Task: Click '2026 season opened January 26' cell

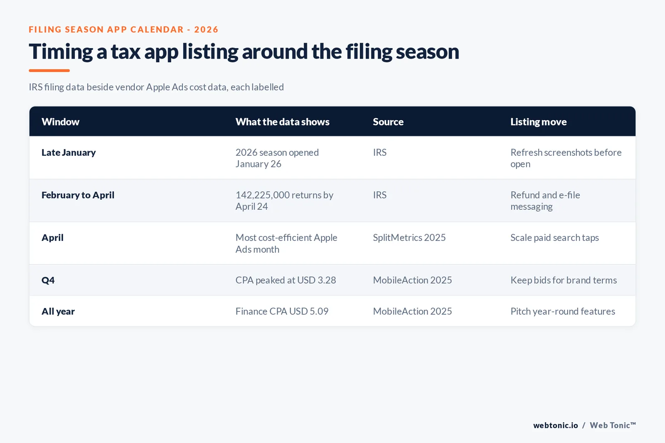Action: coord(277,158)
